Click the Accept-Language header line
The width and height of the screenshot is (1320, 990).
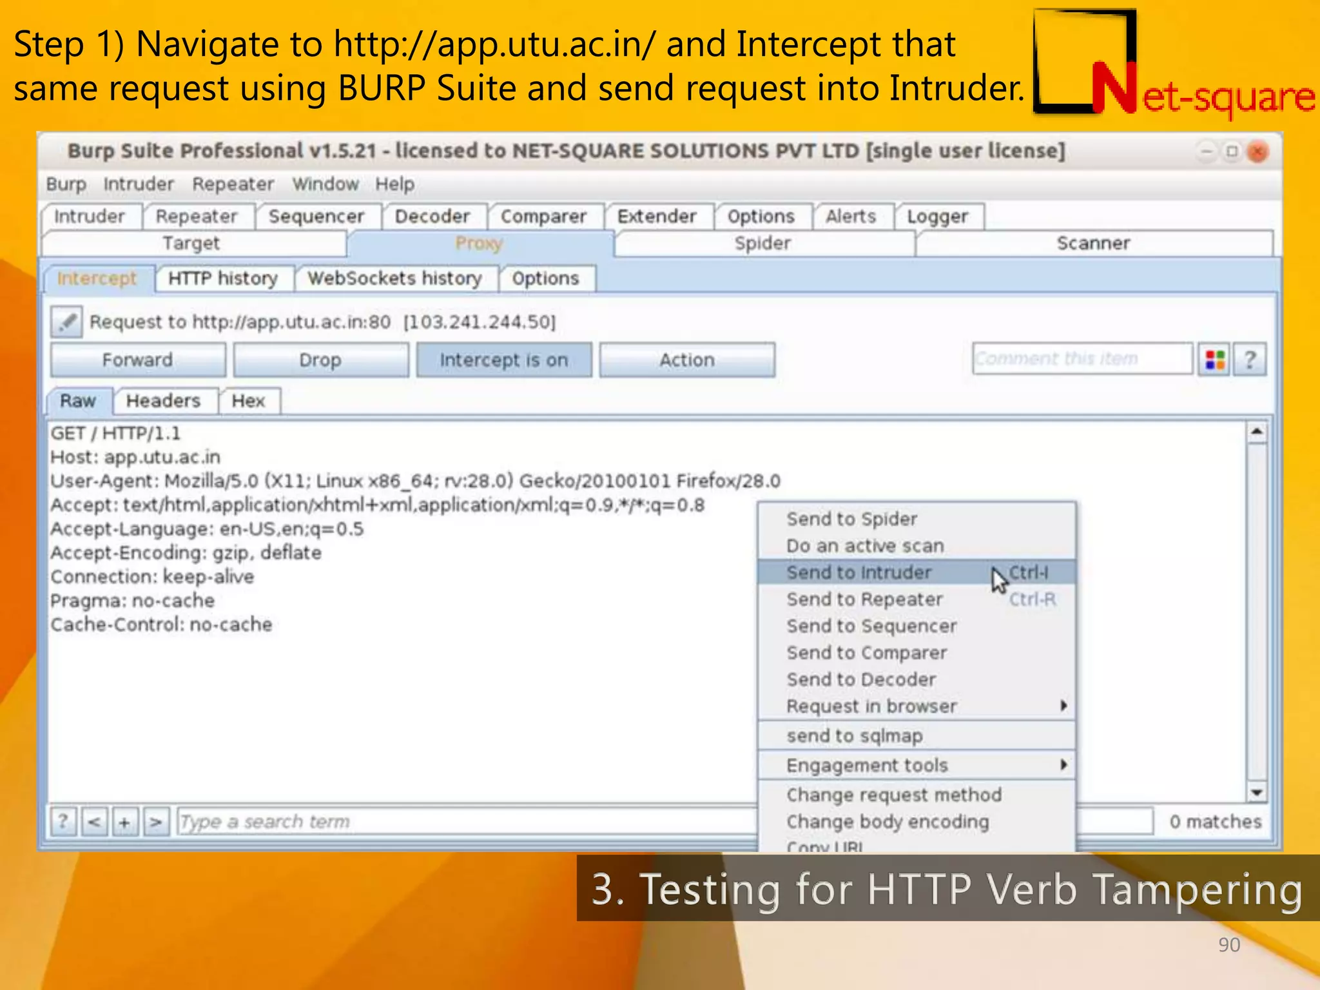click(208, 529)
